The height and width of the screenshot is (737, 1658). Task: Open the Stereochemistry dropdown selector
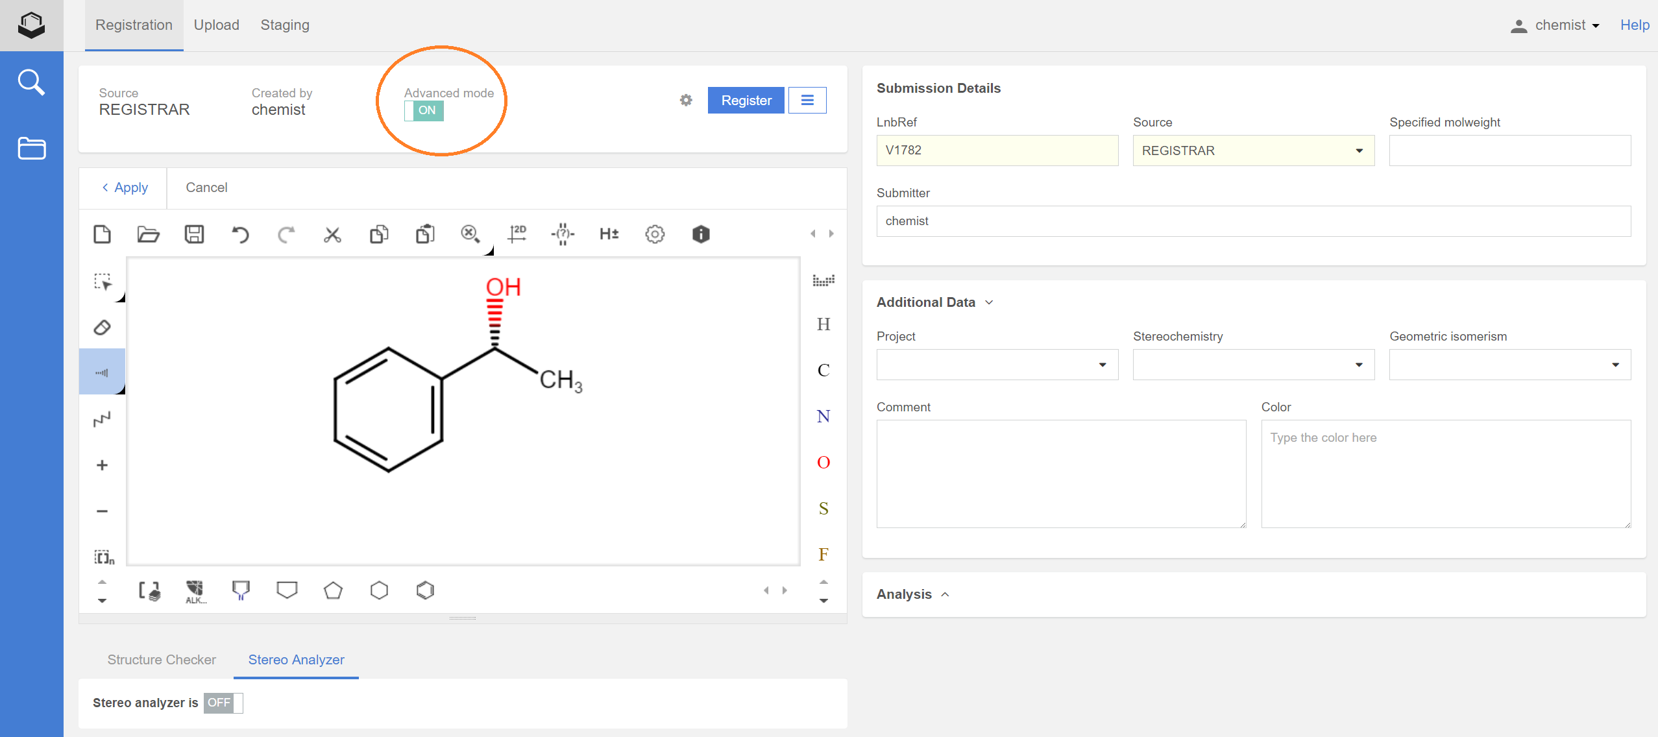tap(1252, 366)
